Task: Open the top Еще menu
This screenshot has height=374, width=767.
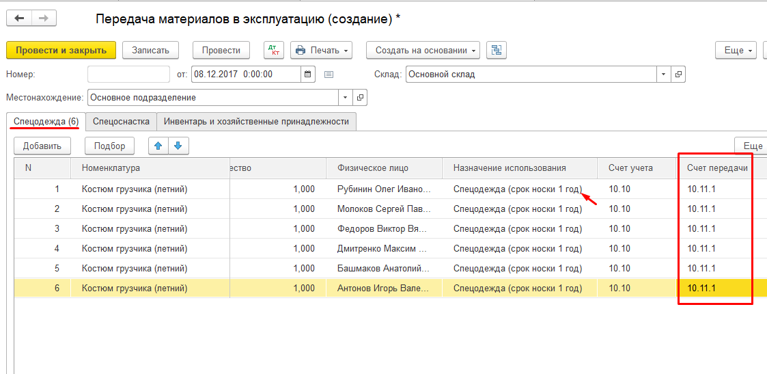Action: 736,50
